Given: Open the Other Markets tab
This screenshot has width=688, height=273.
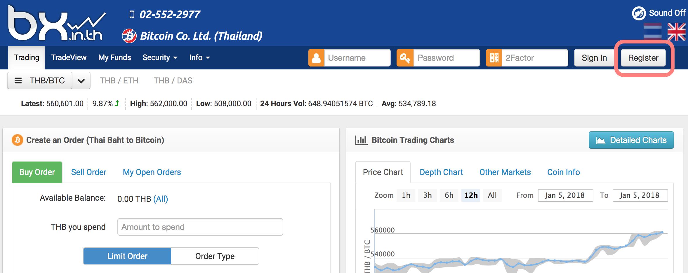Looking at the screenshot, I should pos(505,172).
